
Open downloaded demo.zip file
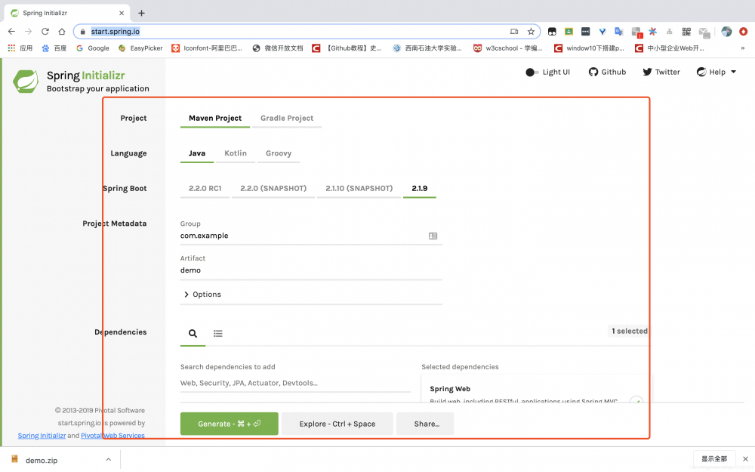pos(41,461)
